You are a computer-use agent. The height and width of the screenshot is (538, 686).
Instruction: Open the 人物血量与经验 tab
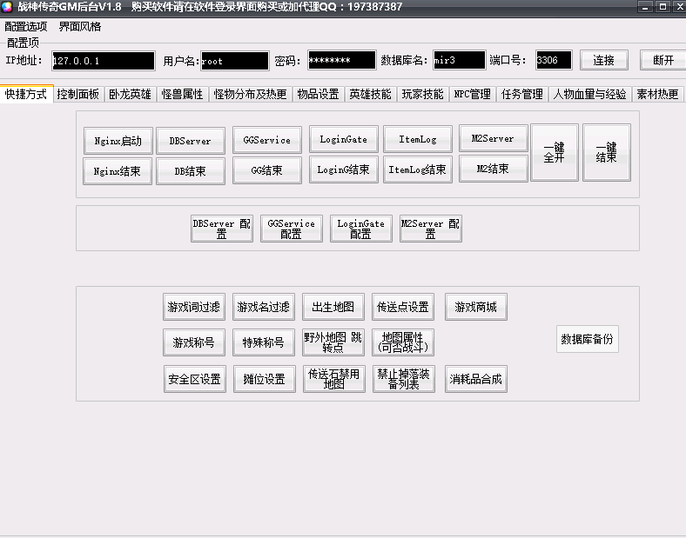[x=589, y=94]
